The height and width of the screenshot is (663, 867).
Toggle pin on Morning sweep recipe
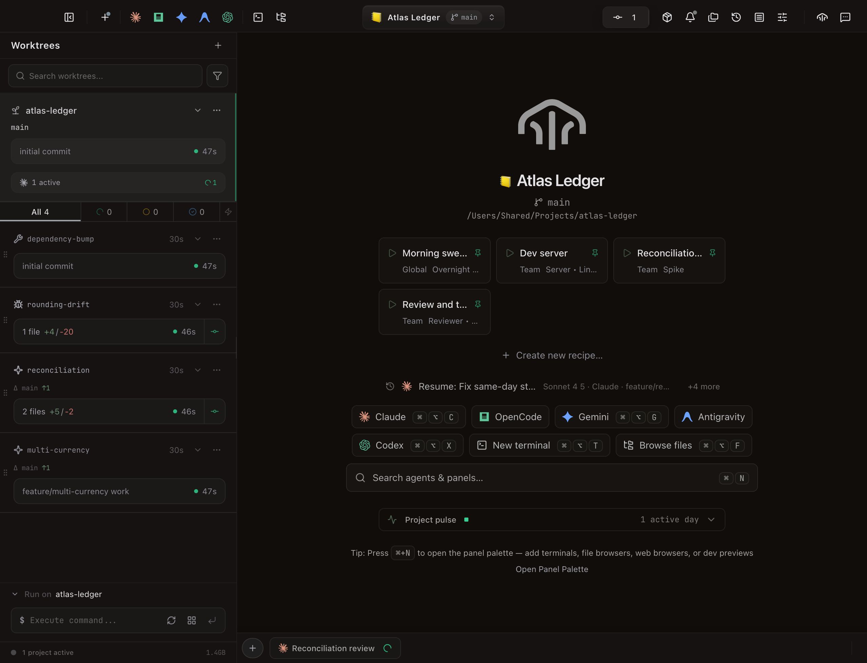click(478, 253)
